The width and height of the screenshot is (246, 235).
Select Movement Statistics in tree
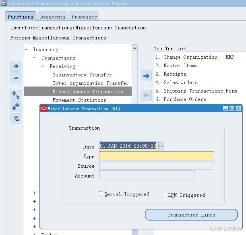point(79,100)
